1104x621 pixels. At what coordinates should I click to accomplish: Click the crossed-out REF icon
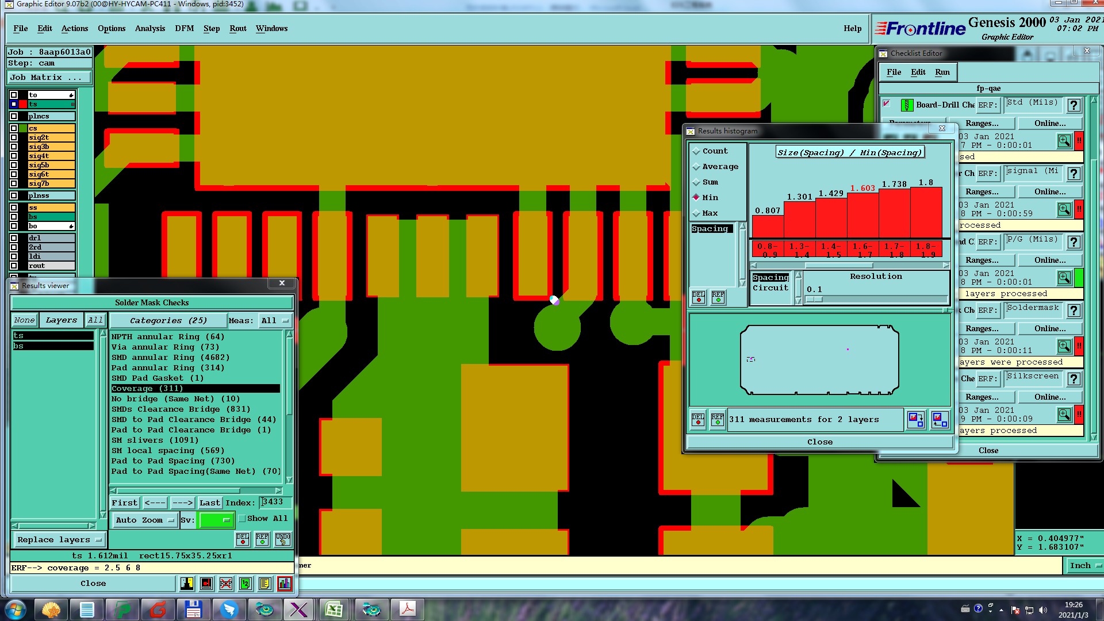pos(225,584)
